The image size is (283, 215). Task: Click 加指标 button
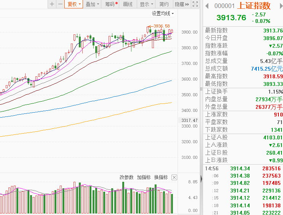[x=144, y=177]
